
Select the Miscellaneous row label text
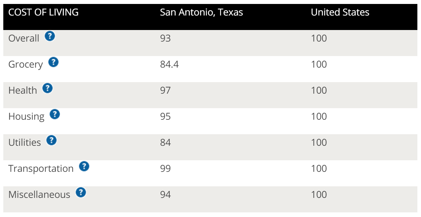pyautogui.click(x=39, y=195)
